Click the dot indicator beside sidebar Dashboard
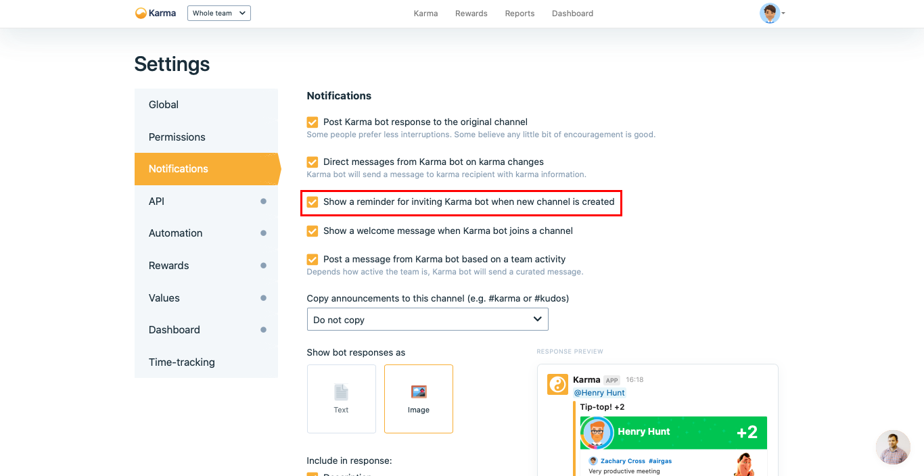Image resolution: width=924 pixels, height=476 pixels. pos(263,330)
